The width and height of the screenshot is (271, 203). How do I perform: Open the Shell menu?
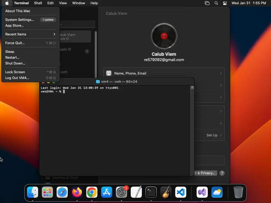tap(38, 3)
